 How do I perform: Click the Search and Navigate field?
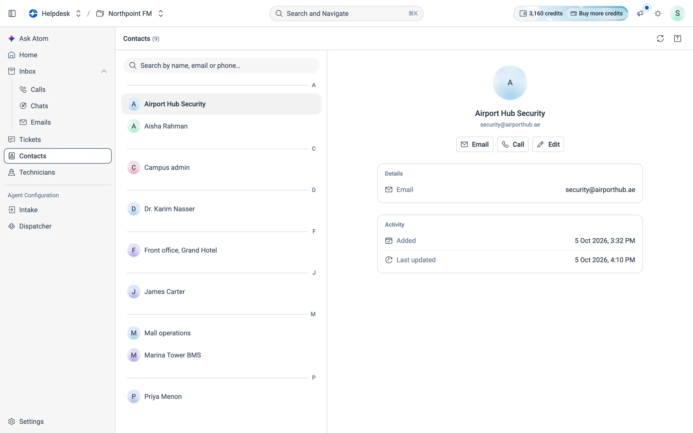tap(346, 14)
